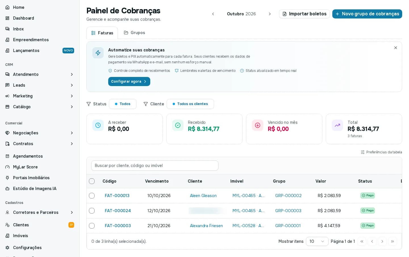The image size is (409, 257).
Task: Click Importar boletos button
Action: pos(304,14)
